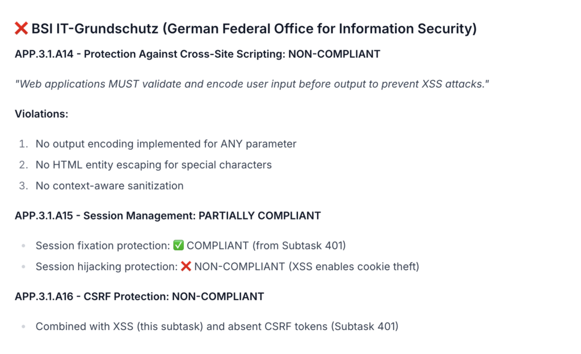
Task: Select the "No HTML entity escaping" list item
Action: point(153,165)
